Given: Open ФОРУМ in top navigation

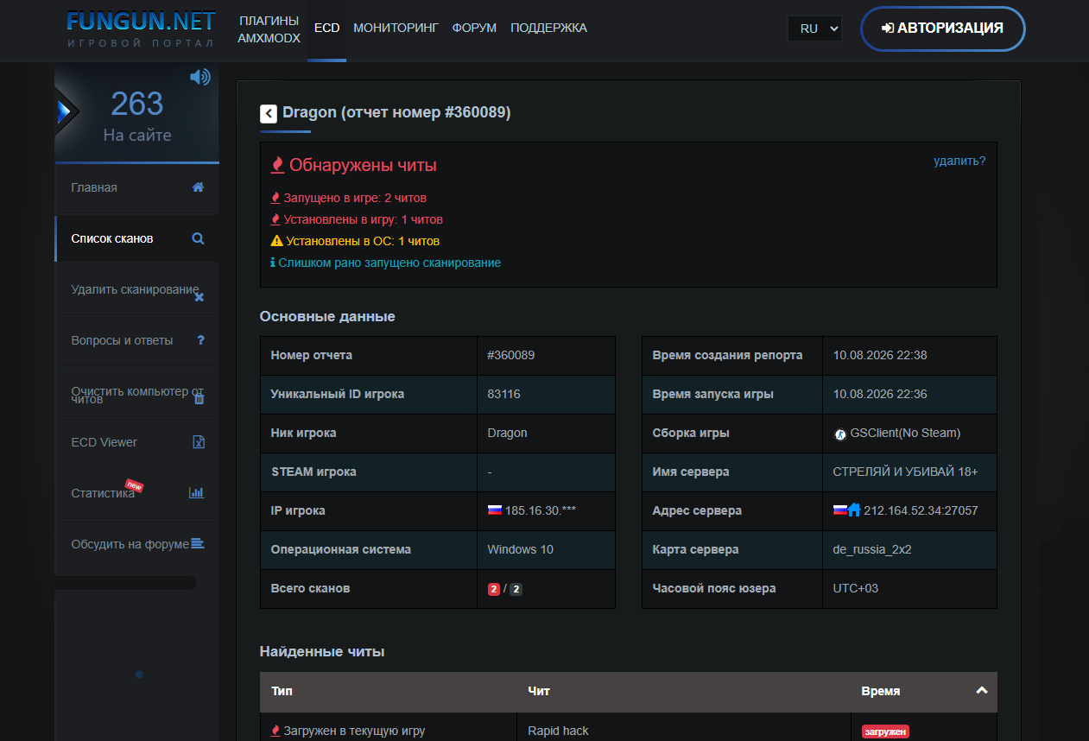Looking at the screenshot, I should click(474, 28).
